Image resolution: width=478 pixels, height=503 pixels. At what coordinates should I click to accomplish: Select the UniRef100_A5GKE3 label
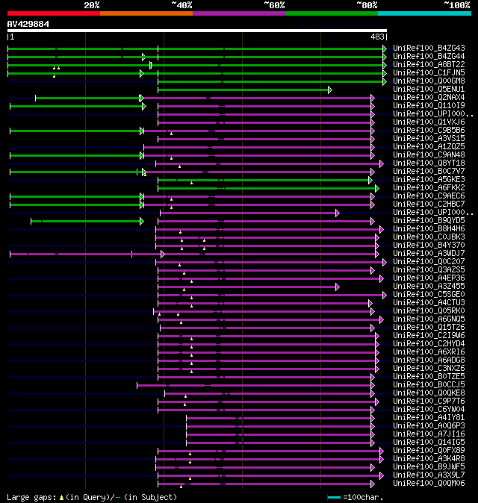pyautogui.click(x=429, y=179)
